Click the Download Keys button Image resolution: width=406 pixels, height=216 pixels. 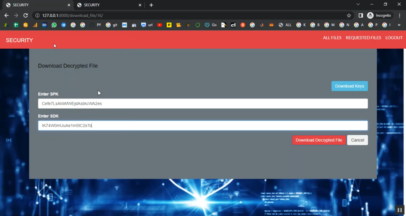tap(349, 86)
